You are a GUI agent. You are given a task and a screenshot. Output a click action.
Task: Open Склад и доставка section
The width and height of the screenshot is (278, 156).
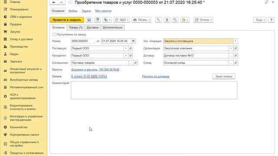click(x=21, y=39)
